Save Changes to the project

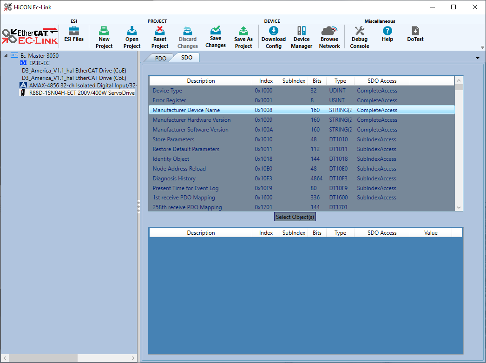click(216, 36)
